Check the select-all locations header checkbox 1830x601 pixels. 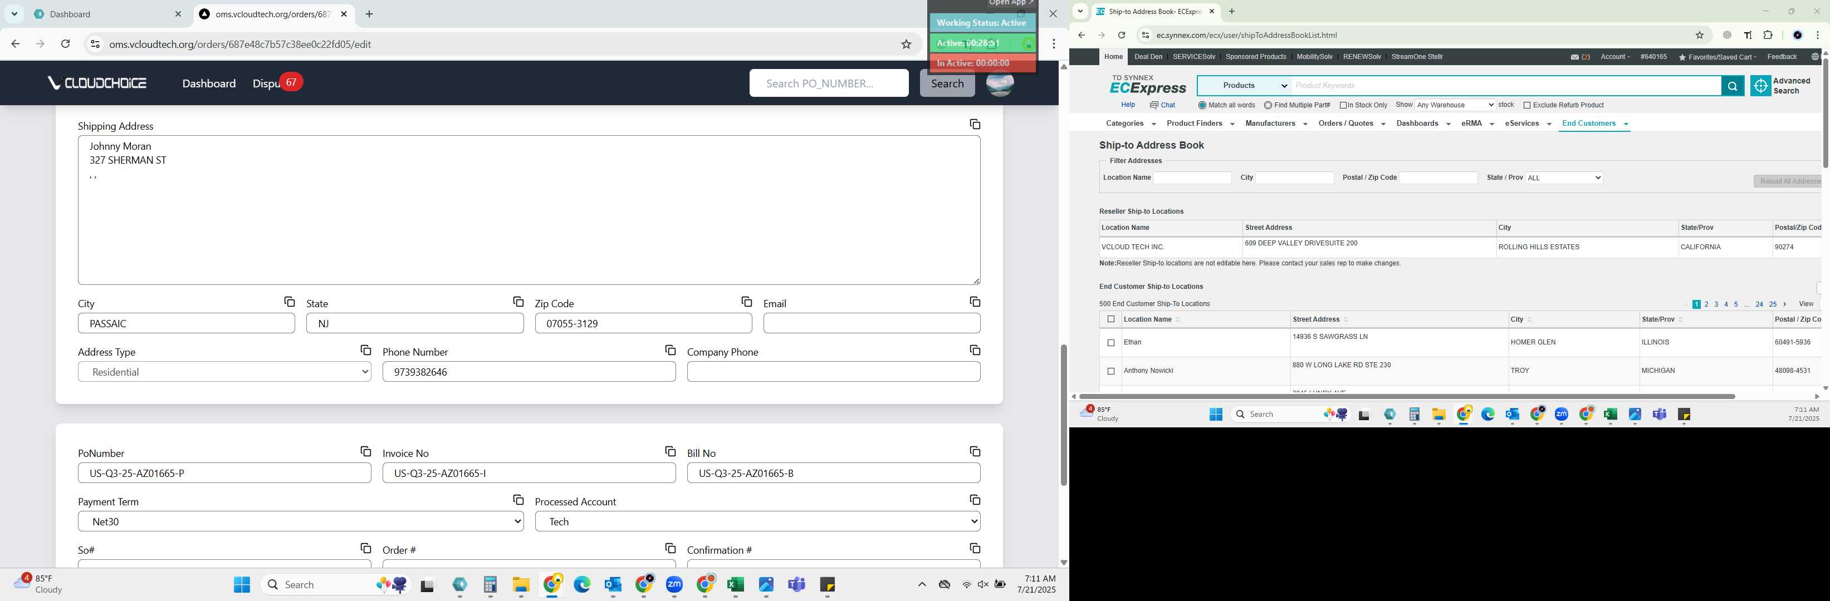tap(1111, 319)
